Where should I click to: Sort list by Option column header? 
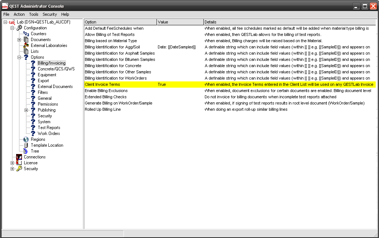120,22
